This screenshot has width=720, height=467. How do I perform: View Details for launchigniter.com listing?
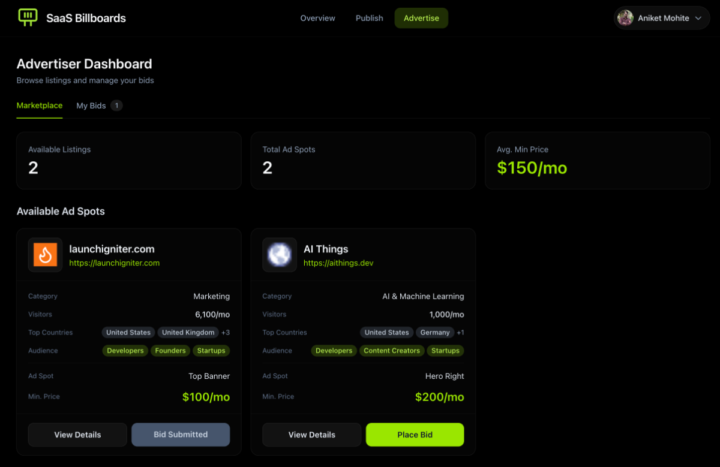[x=77, y=435]
